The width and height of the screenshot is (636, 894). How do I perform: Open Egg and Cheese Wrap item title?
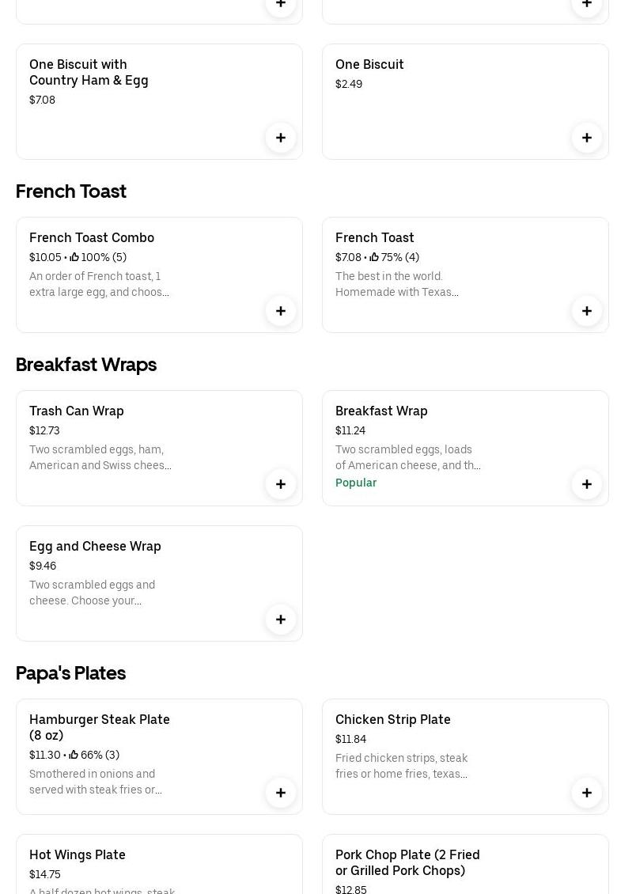95,546
